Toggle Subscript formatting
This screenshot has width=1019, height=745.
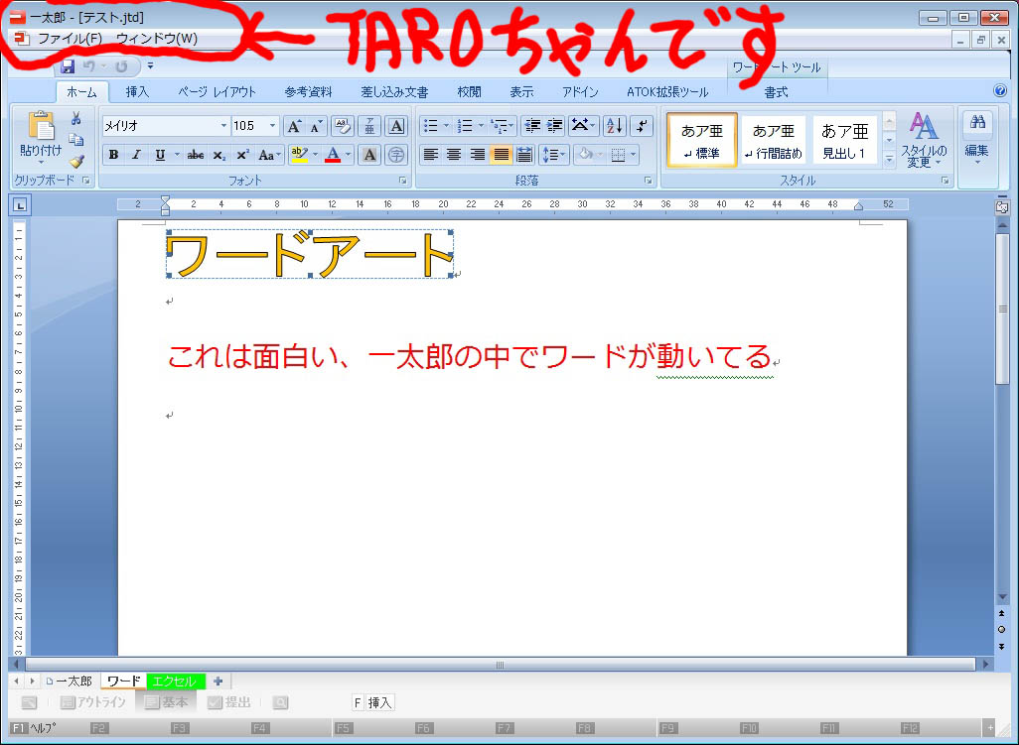(219, 155)
